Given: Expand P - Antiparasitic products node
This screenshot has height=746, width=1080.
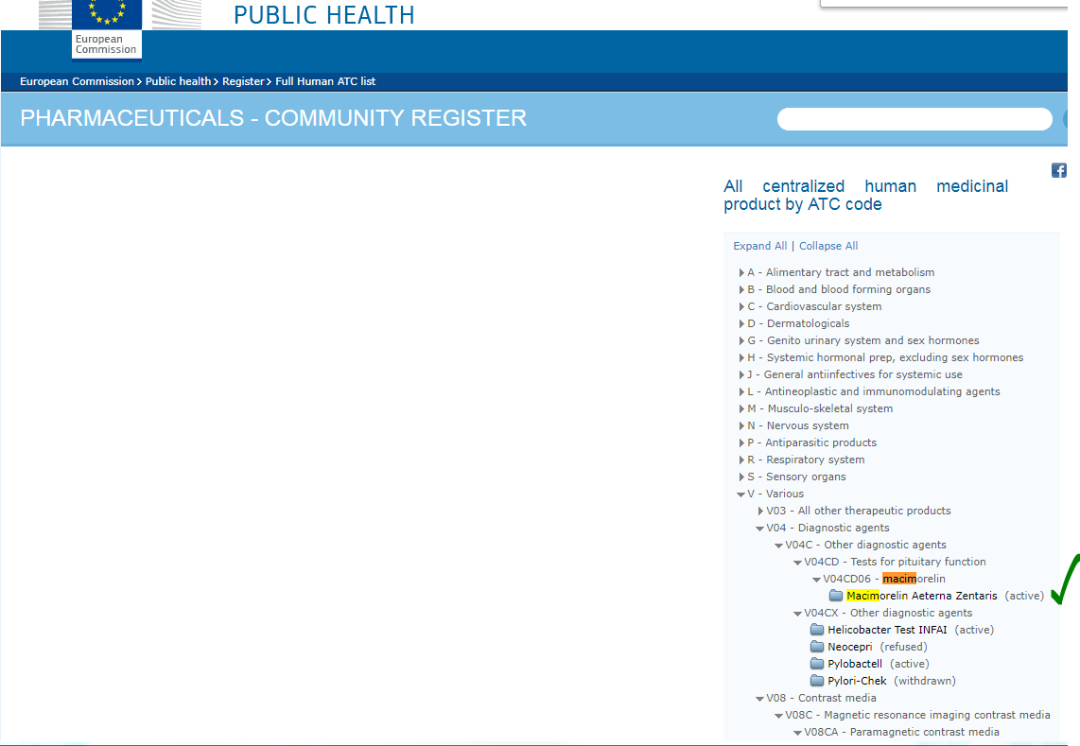Looking at the screenshot, I should (x=741, y=442).
